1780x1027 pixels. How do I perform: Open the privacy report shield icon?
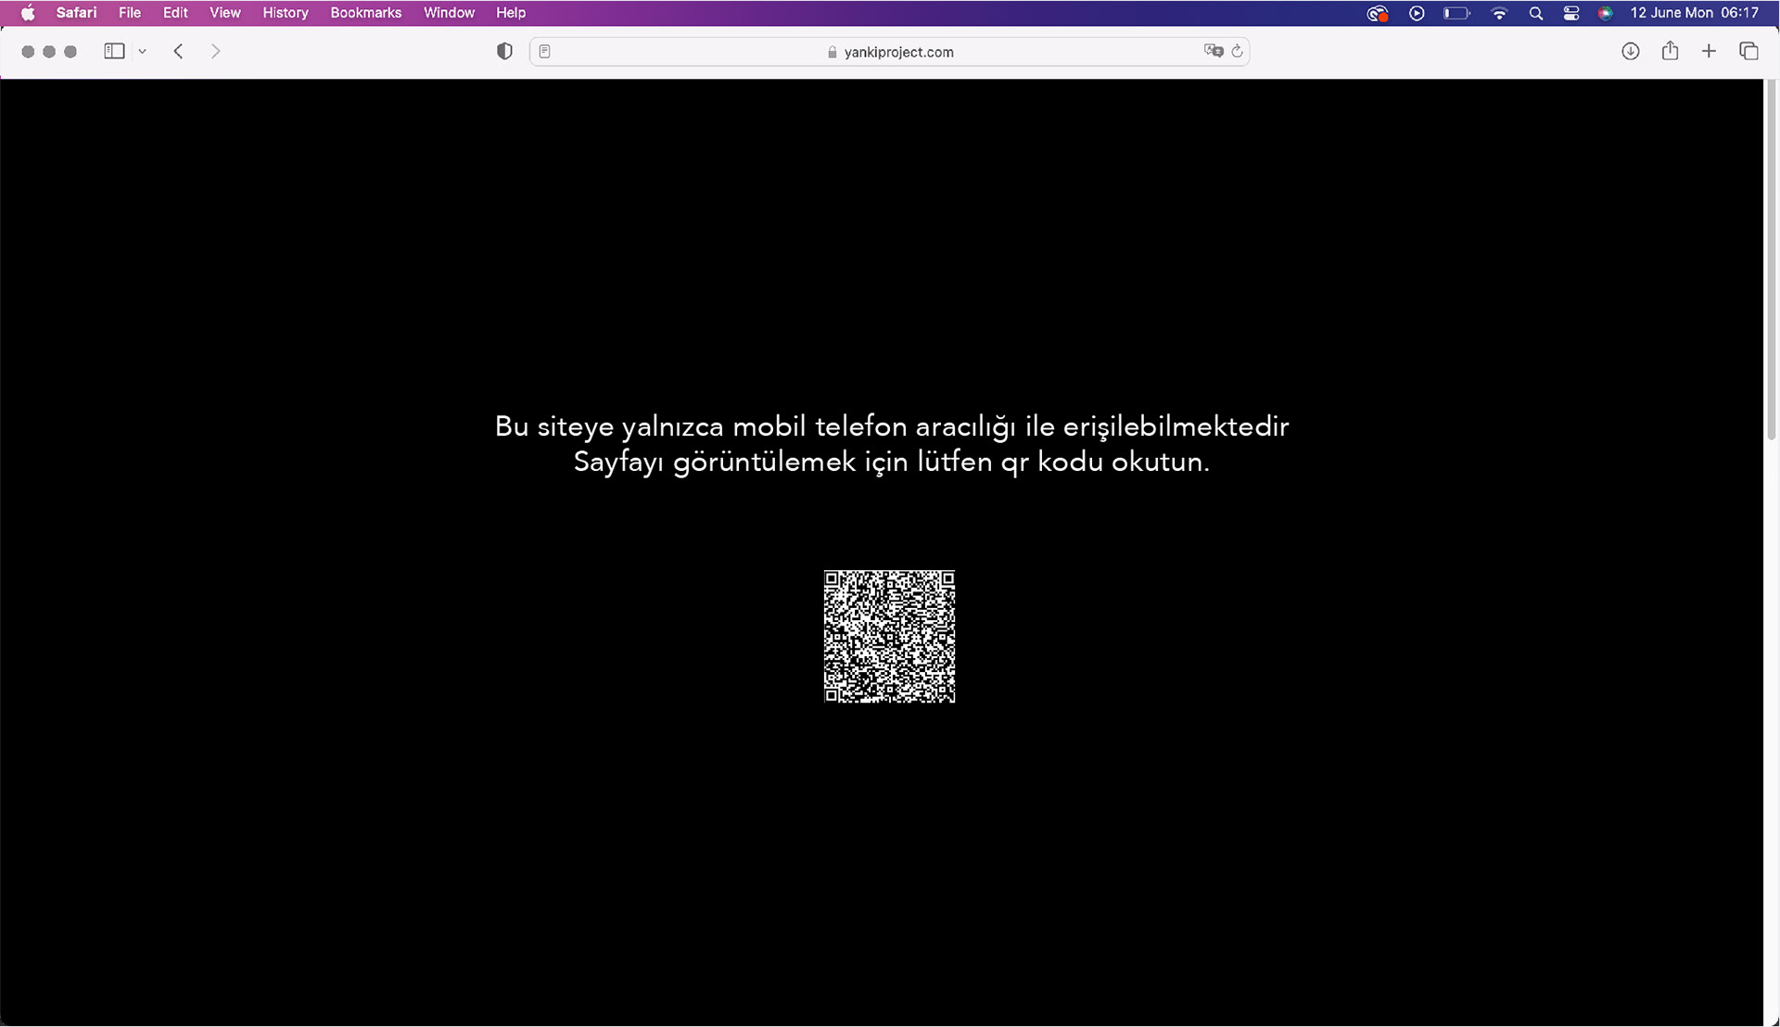pyautogui.click(x=504, y=52)
